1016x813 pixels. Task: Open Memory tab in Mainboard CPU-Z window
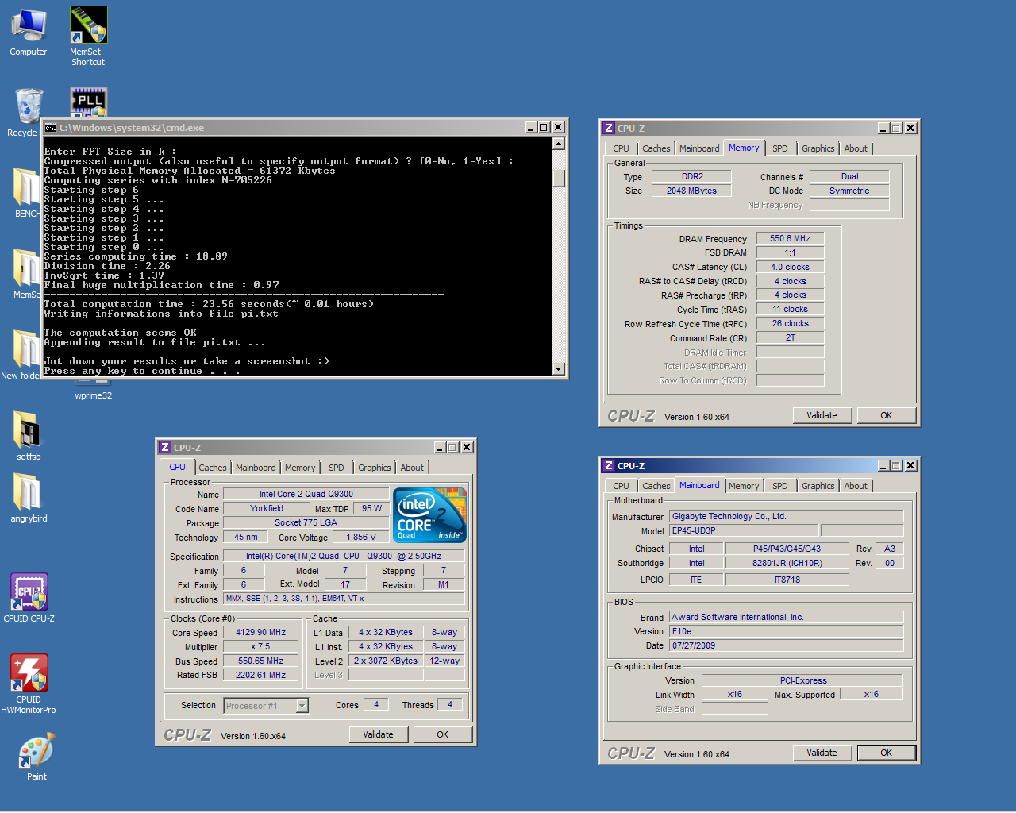tap(744, 486)
